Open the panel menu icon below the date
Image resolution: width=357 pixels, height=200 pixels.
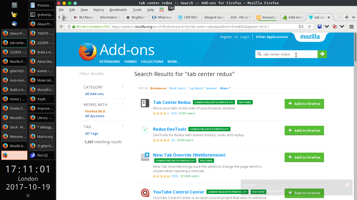pos(28,196)
